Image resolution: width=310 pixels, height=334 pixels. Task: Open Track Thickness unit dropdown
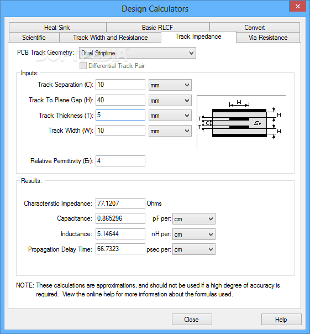coord(170,116)
